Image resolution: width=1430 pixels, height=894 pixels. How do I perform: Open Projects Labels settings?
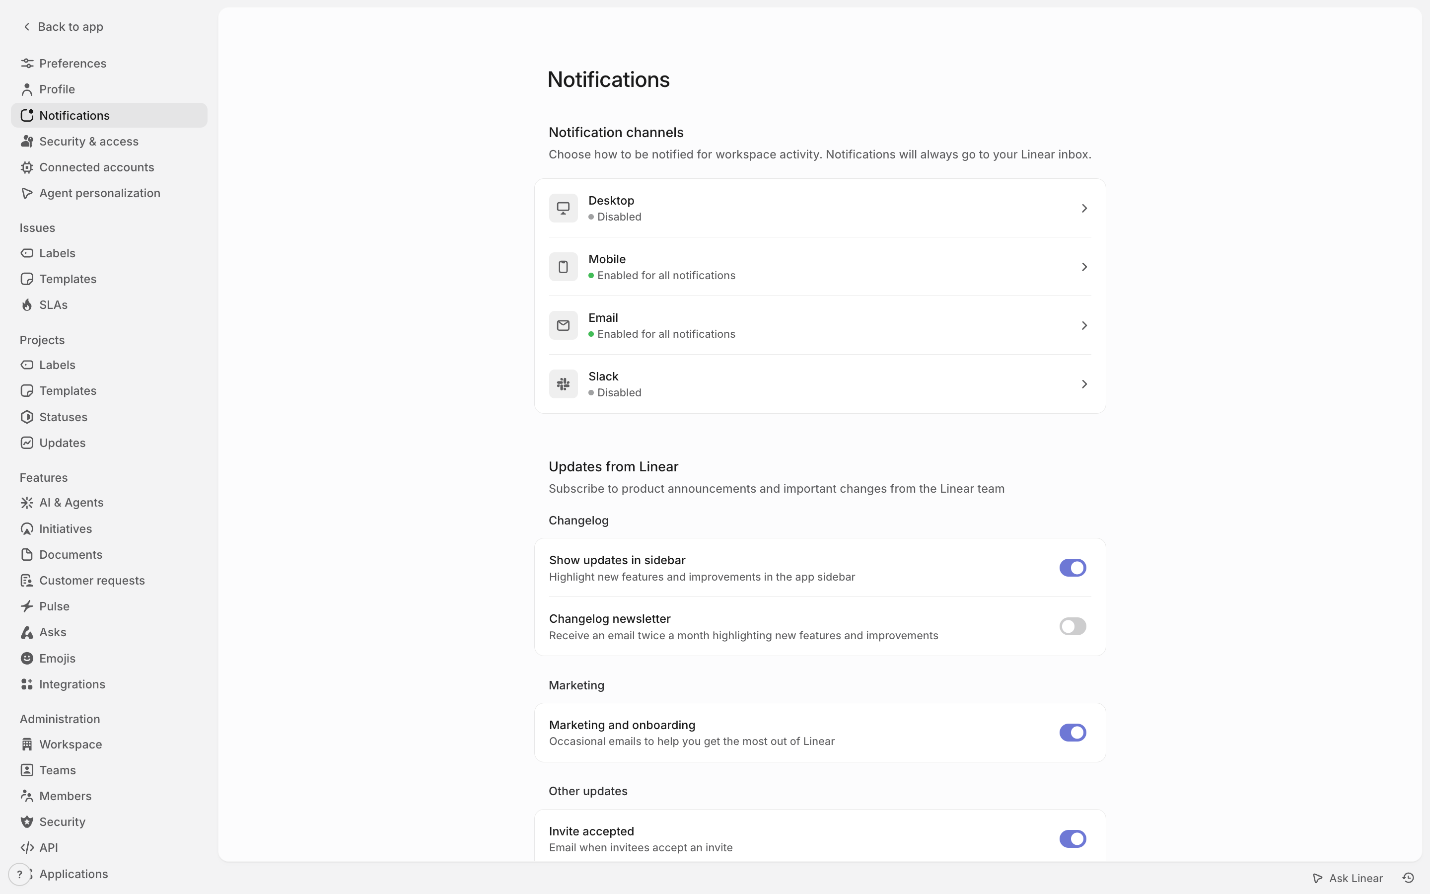[109, 365]
